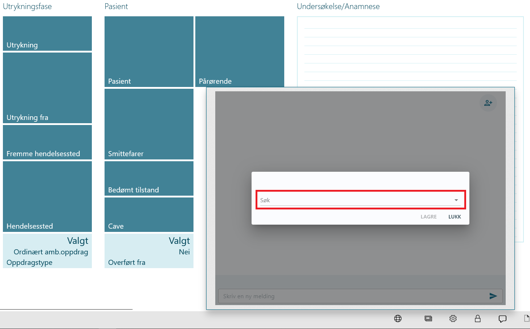Image resolution: width=530 pixels, height=329 pixels.
Task: Open settings gear in bottom bar
Action: click(453, 318)
